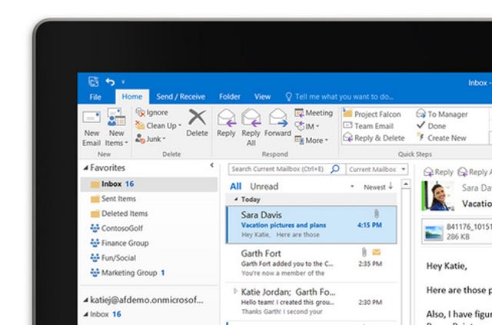Show All messages filter
The height and width of the screenshot is (325, 492).
point(235,187)
